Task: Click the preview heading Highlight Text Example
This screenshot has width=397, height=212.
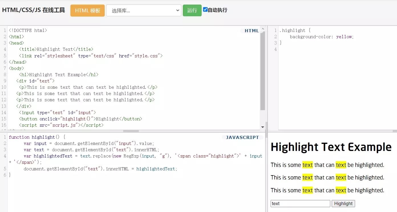Action: tap(331, 147)
